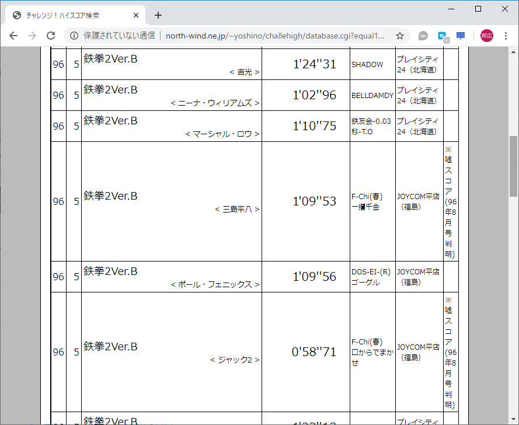Click player F-Chi(春) 一攫千金
The image size is (519, 425).
[x=367, y=201]
